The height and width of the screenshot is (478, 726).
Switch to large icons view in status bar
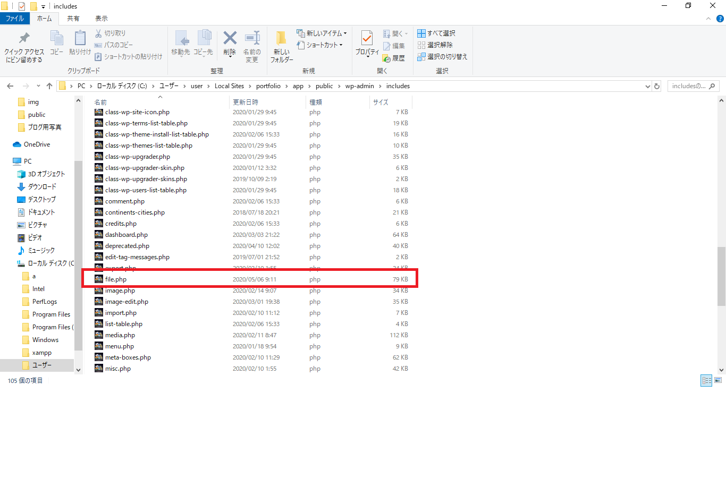(x=718, y=380)
